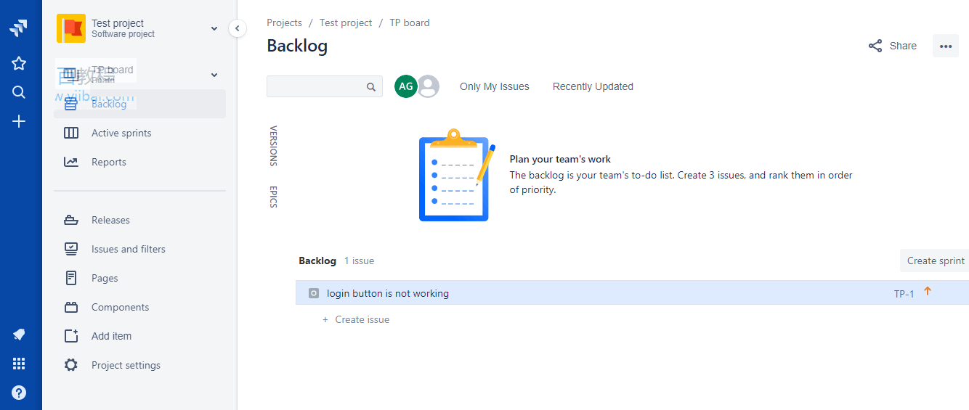The width and height of the screenshot is (969, 410).
Task: Expand the Test project dropdown chevron
Action: [x=214, y=29]
